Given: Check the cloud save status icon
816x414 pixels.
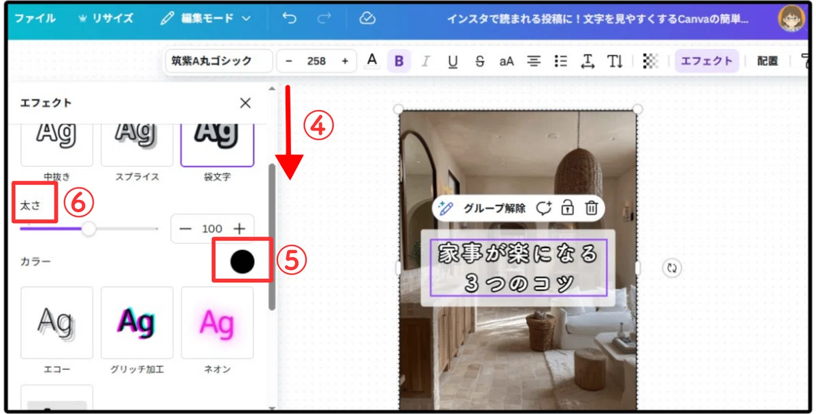Looking at the screenshot, I should (x=367, y=18).
